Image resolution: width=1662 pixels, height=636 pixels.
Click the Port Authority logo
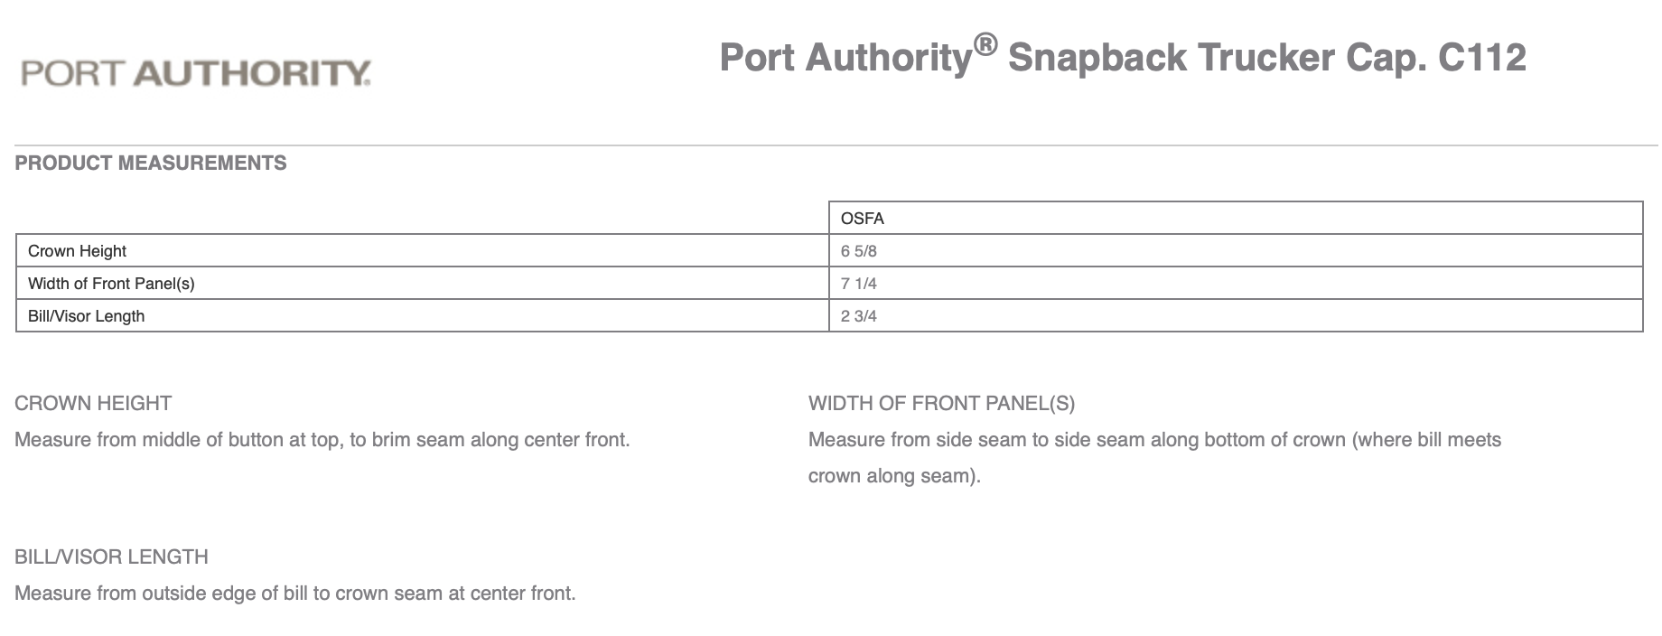[x=196, y=73]
